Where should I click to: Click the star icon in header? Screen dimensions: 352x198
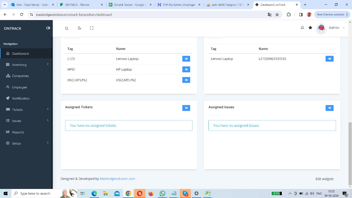(310, 28)
